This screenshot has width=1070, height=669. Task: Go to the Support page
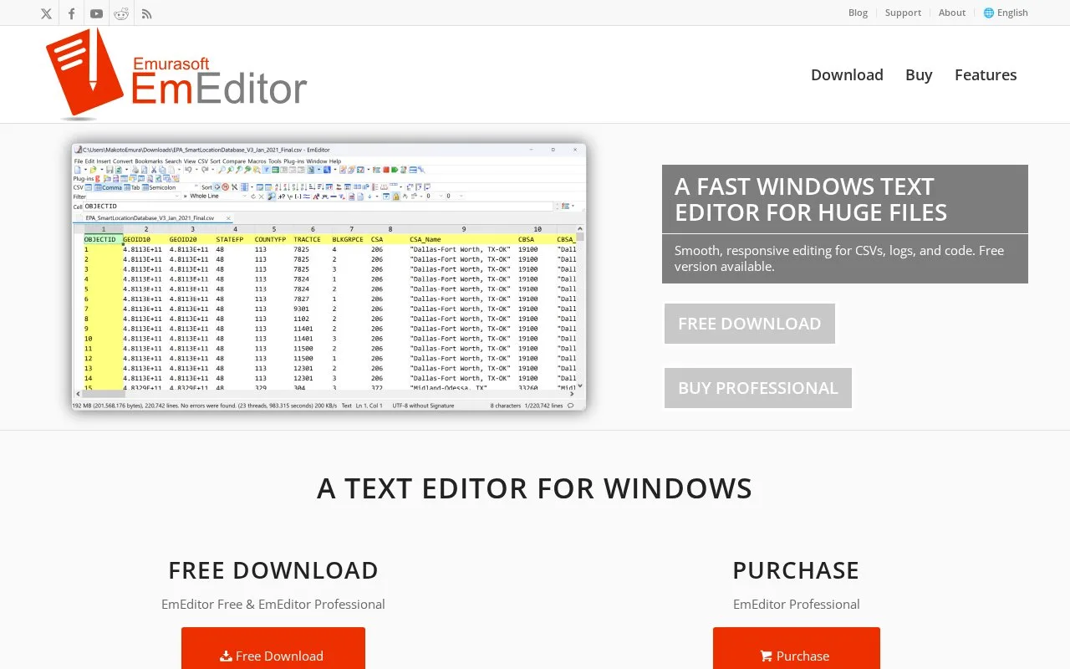(x=903, y=13)
